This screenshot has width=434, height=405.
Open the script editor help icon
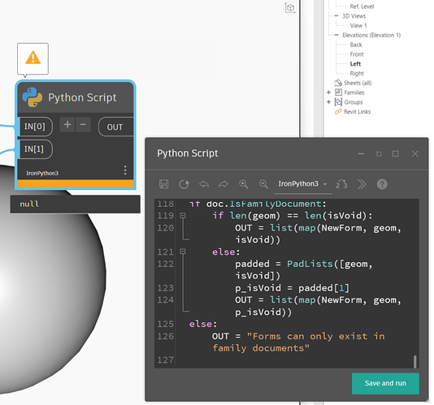click(382, 184)
